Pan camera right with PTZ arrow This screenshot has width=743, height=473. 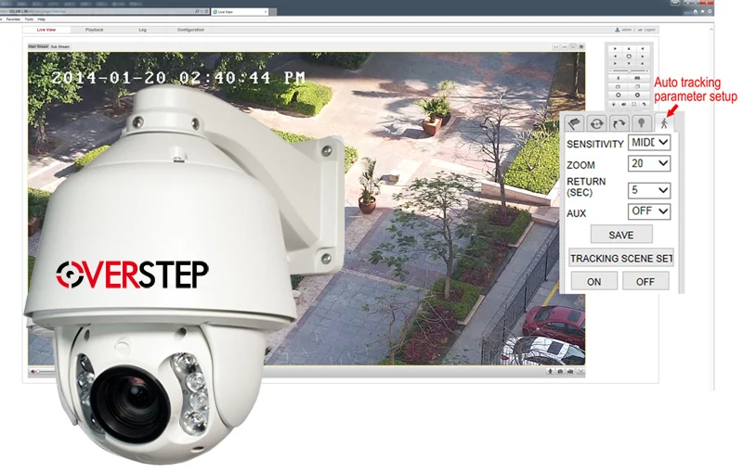click(643, 57)
